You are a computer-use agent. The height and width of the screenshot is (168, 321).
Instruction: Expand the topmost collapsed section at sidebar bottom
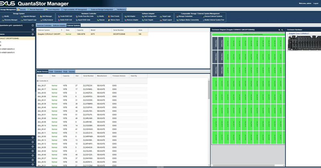(x=33, y=138)
